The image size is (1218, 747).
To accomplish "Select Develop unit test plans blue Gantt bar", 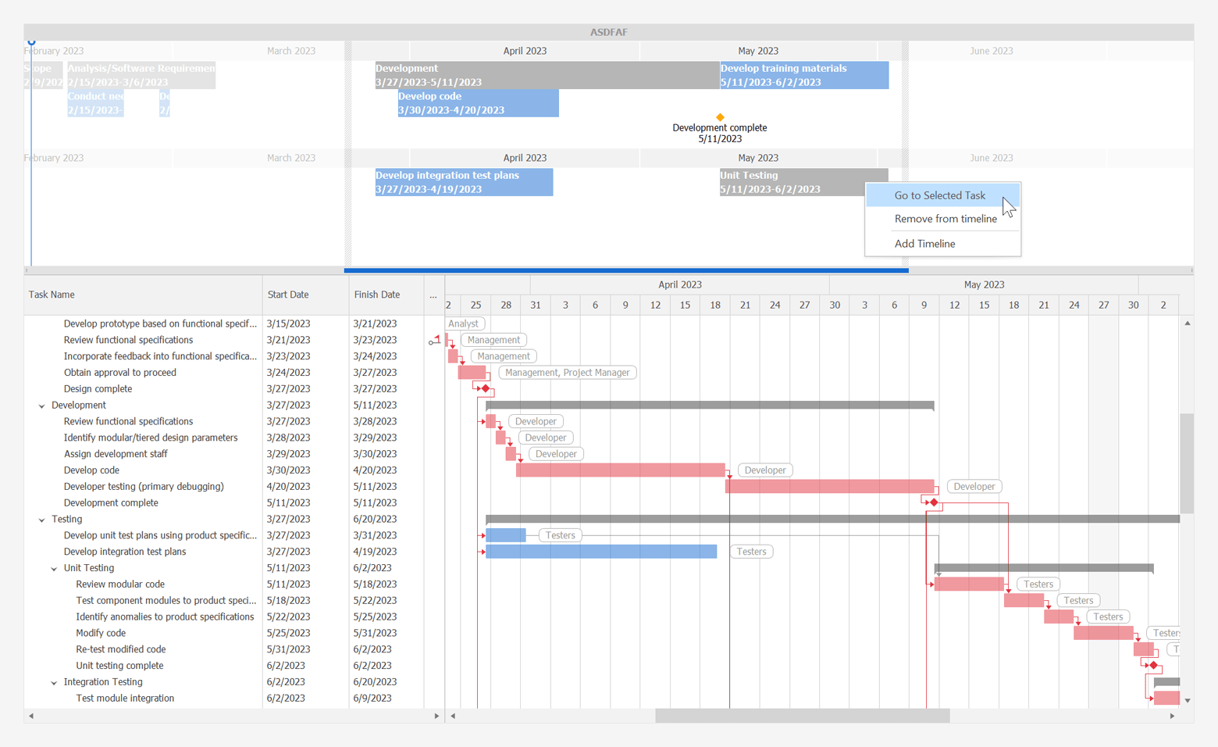I will 506,535.
